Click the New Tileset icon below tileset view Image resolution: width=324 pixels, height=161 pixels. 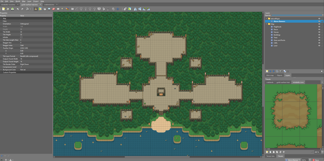pyautogui.click(x=267, y=152)
